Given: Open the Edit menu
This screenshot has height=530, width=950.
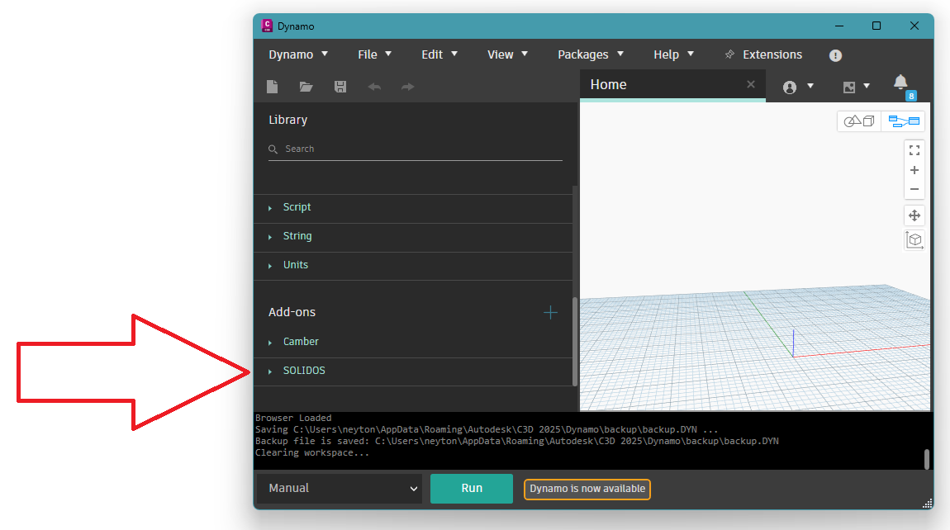Looking at the screenshot, I should [439, 54].
